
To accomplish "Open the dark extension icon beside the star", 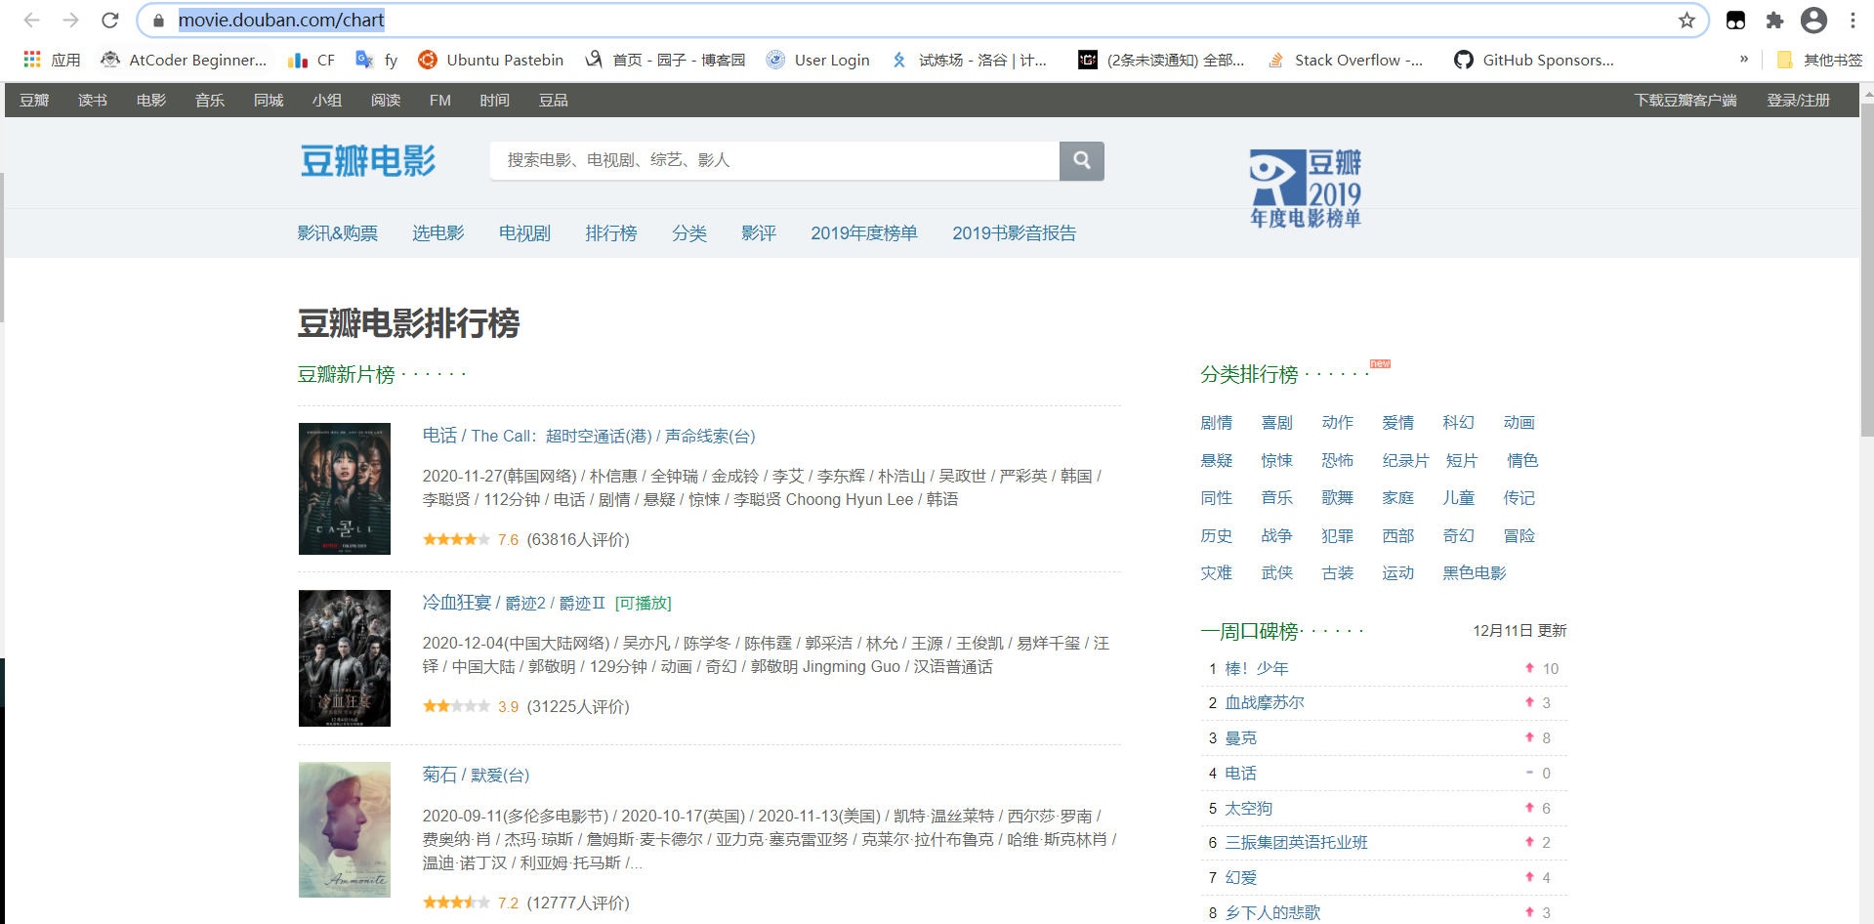I will (1735, 21).
